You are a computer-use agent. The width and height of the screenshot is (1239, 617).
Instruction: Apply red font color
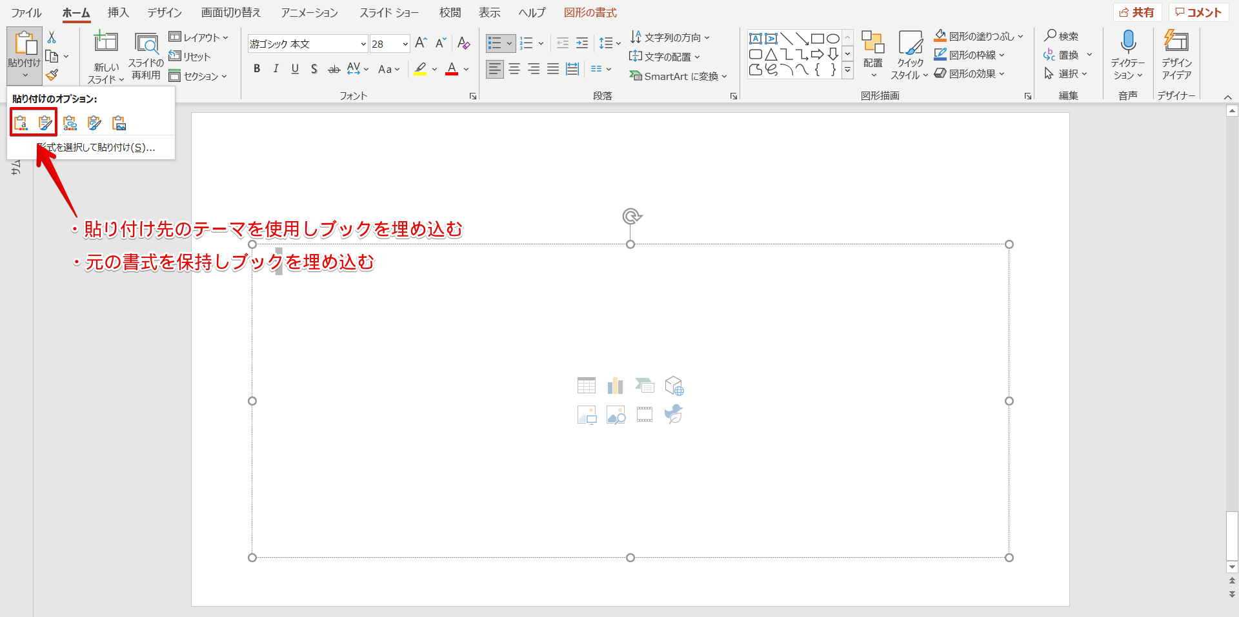pos(452,69)
